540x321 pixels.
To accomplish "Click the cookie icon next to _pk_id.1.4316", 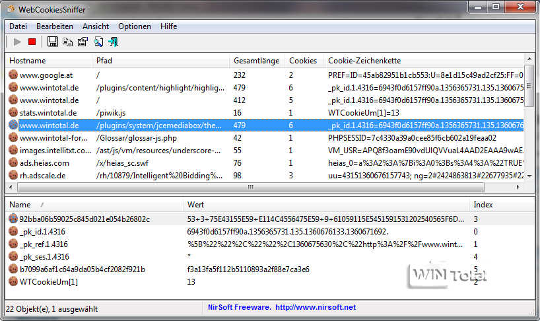I will pyautogui.click(x=13, y=231).
